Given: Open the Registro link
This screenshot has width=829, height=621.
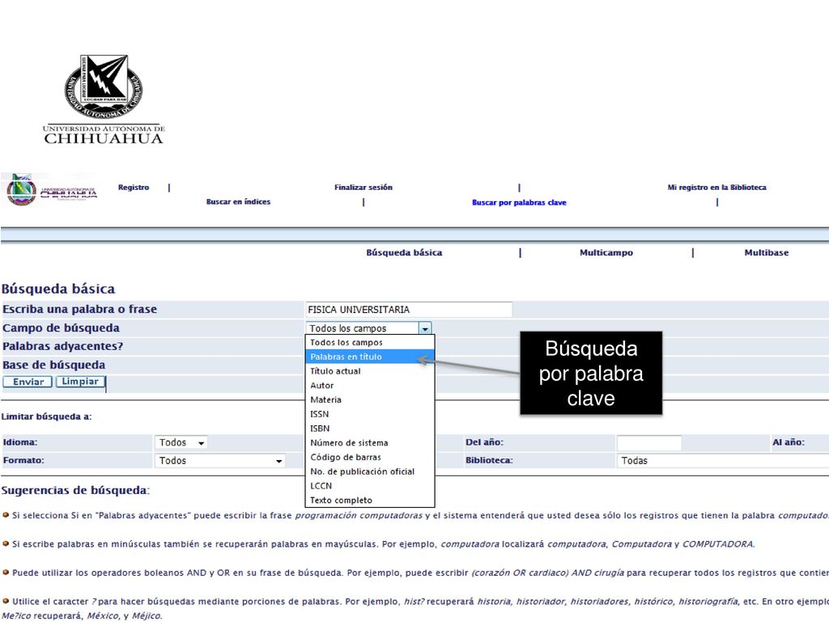Looking at the screenshot, I should [x=134, y=188].
